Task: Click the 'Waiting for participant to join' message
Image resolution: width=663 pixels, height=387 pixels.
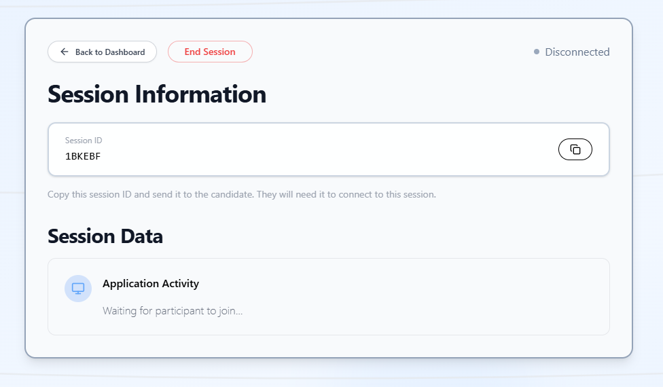Action: (x=173, y=311)
